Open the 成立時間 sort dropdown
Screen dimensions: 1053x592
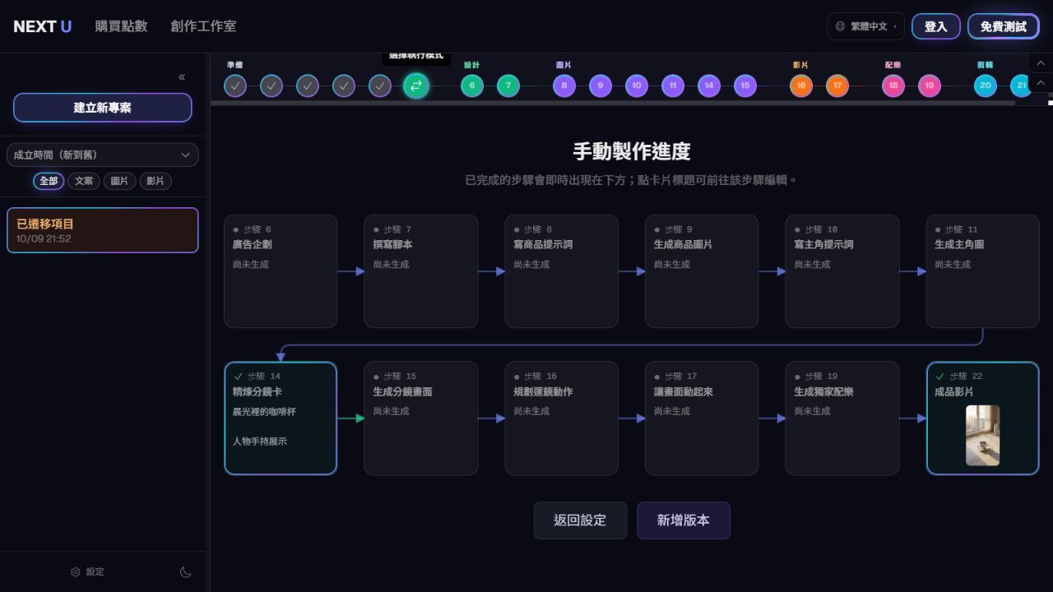[103, 155]
